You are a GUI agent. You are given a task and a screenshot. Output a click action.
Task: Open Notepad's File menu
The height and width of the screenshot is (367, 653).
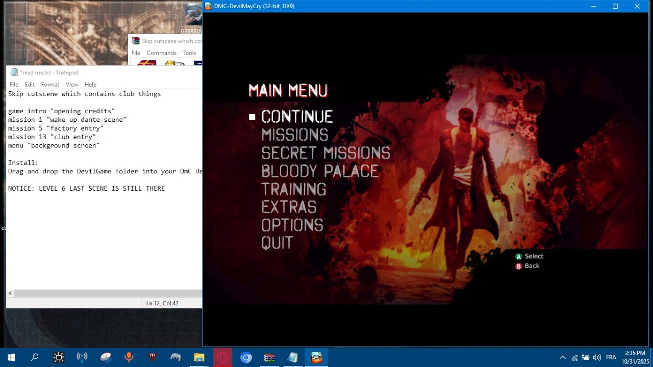[14, 85]
